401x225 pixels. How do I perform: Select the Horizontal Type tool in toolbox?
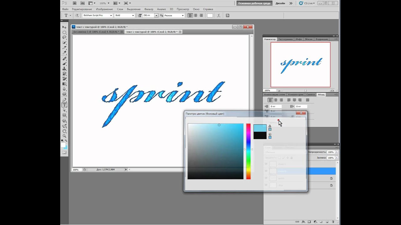pos(64,105)
